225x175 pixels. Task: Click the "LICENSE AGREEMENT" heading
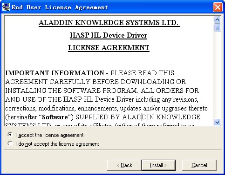(109, 48)
